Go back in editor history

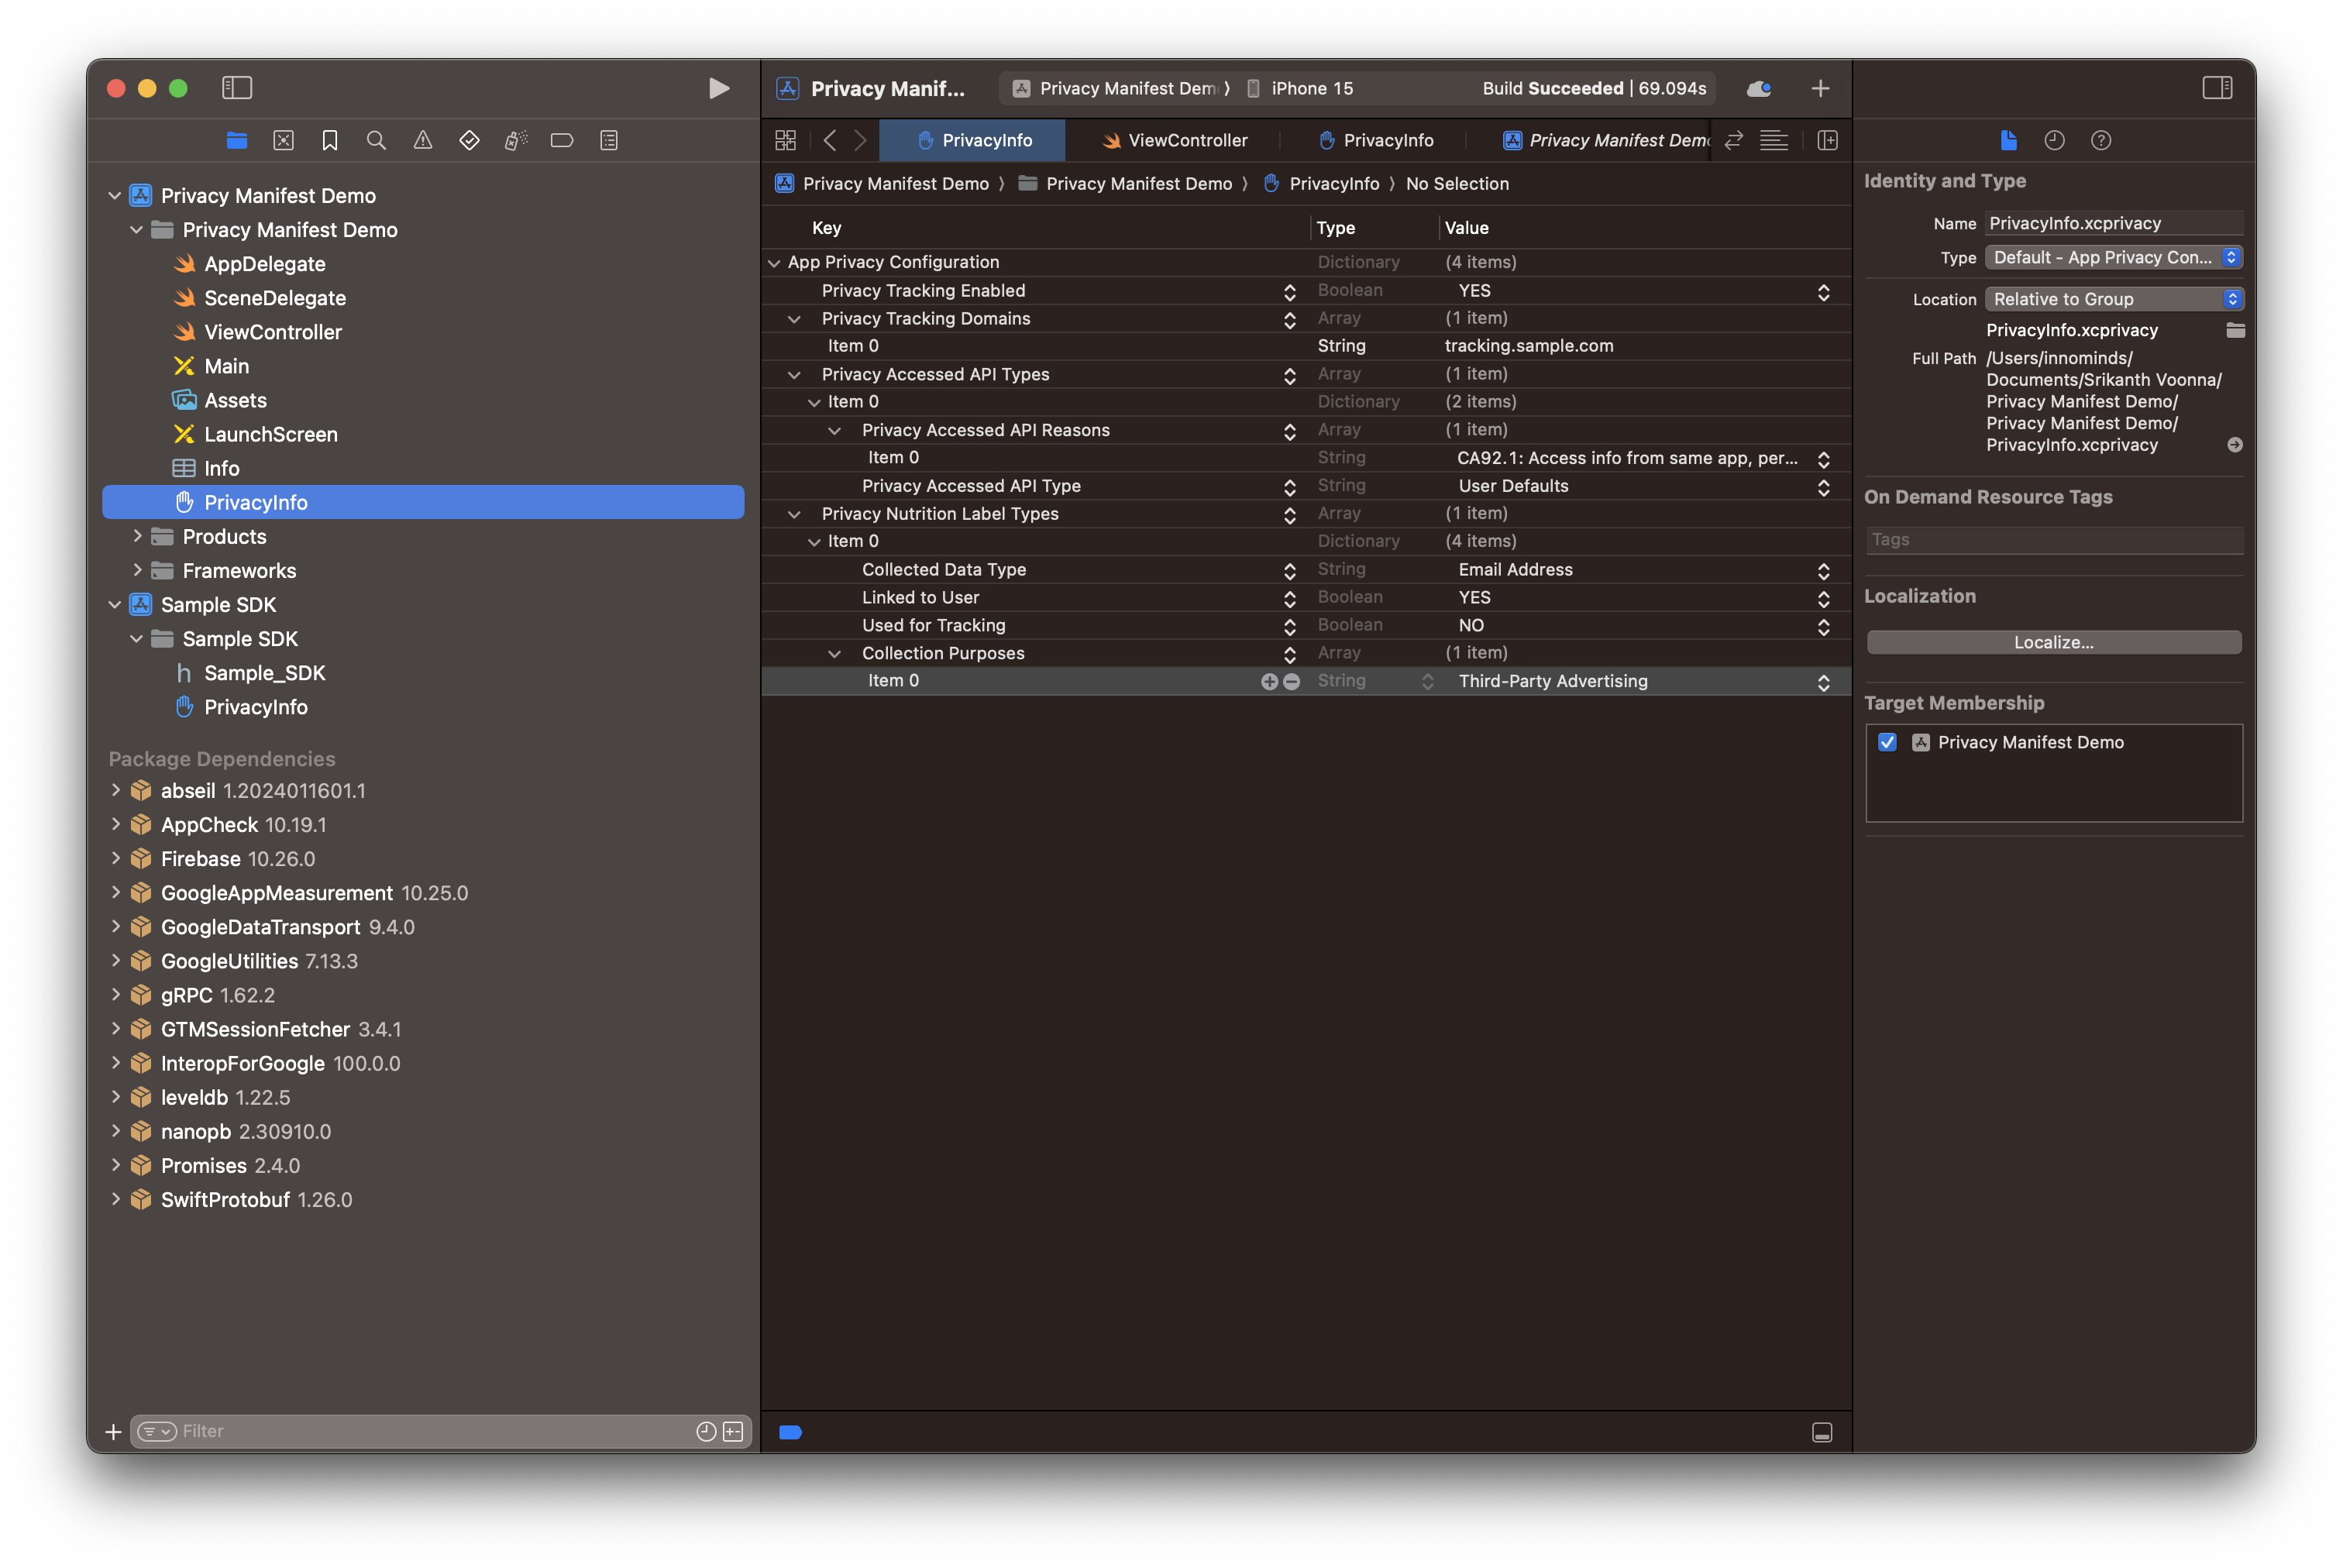click(830, 140)
